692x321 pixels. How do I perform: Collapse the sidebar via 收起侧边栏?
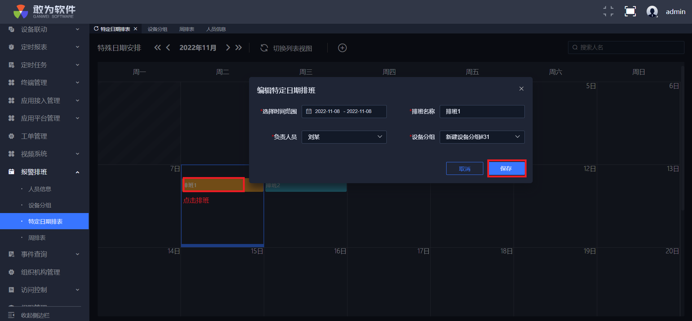point(35,315)
